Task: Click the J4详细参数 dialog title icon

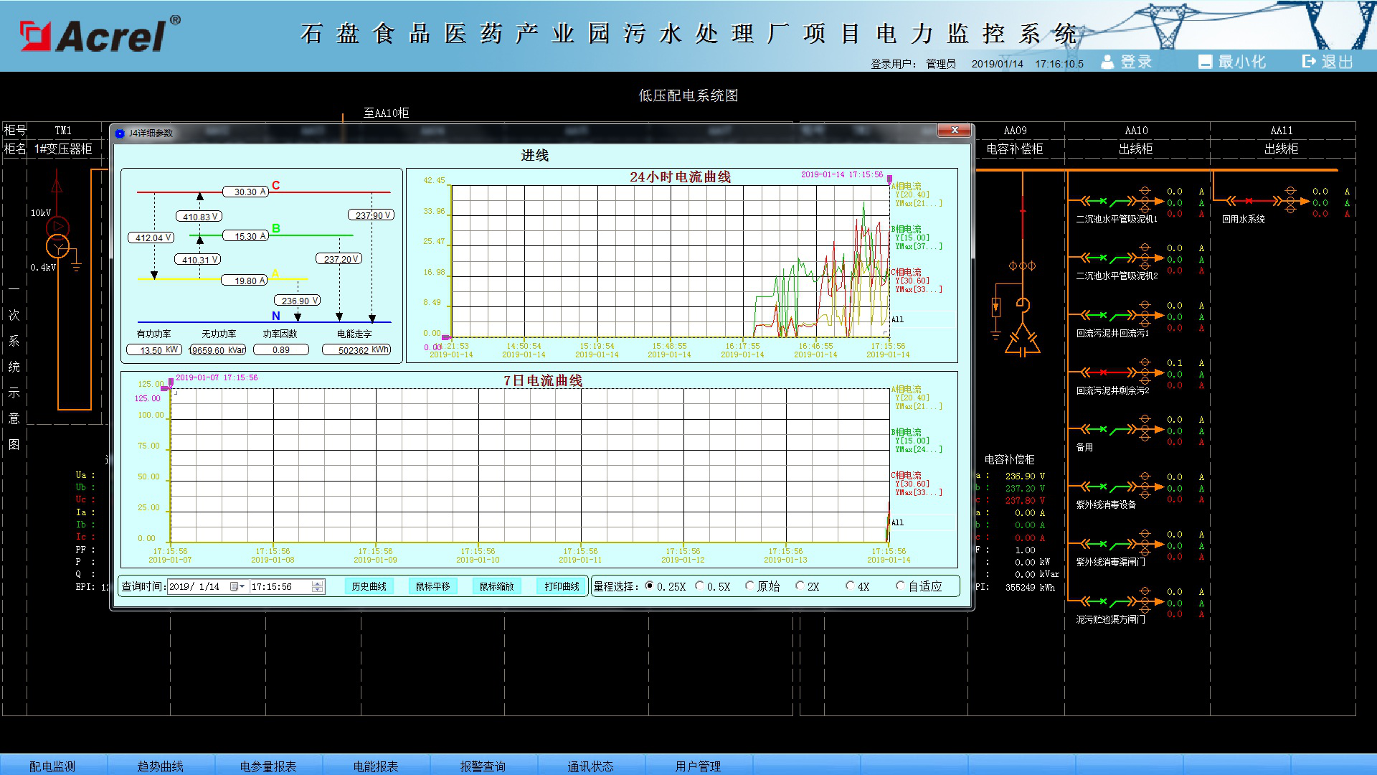Action: (120, 133)
